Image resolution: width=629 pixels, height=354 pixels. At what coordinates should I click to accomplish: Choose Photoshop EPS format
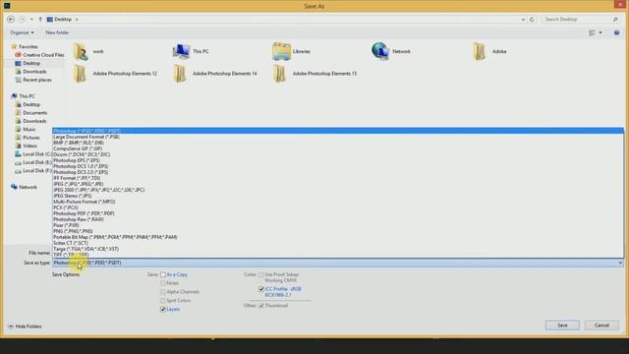tap(338, 160)
